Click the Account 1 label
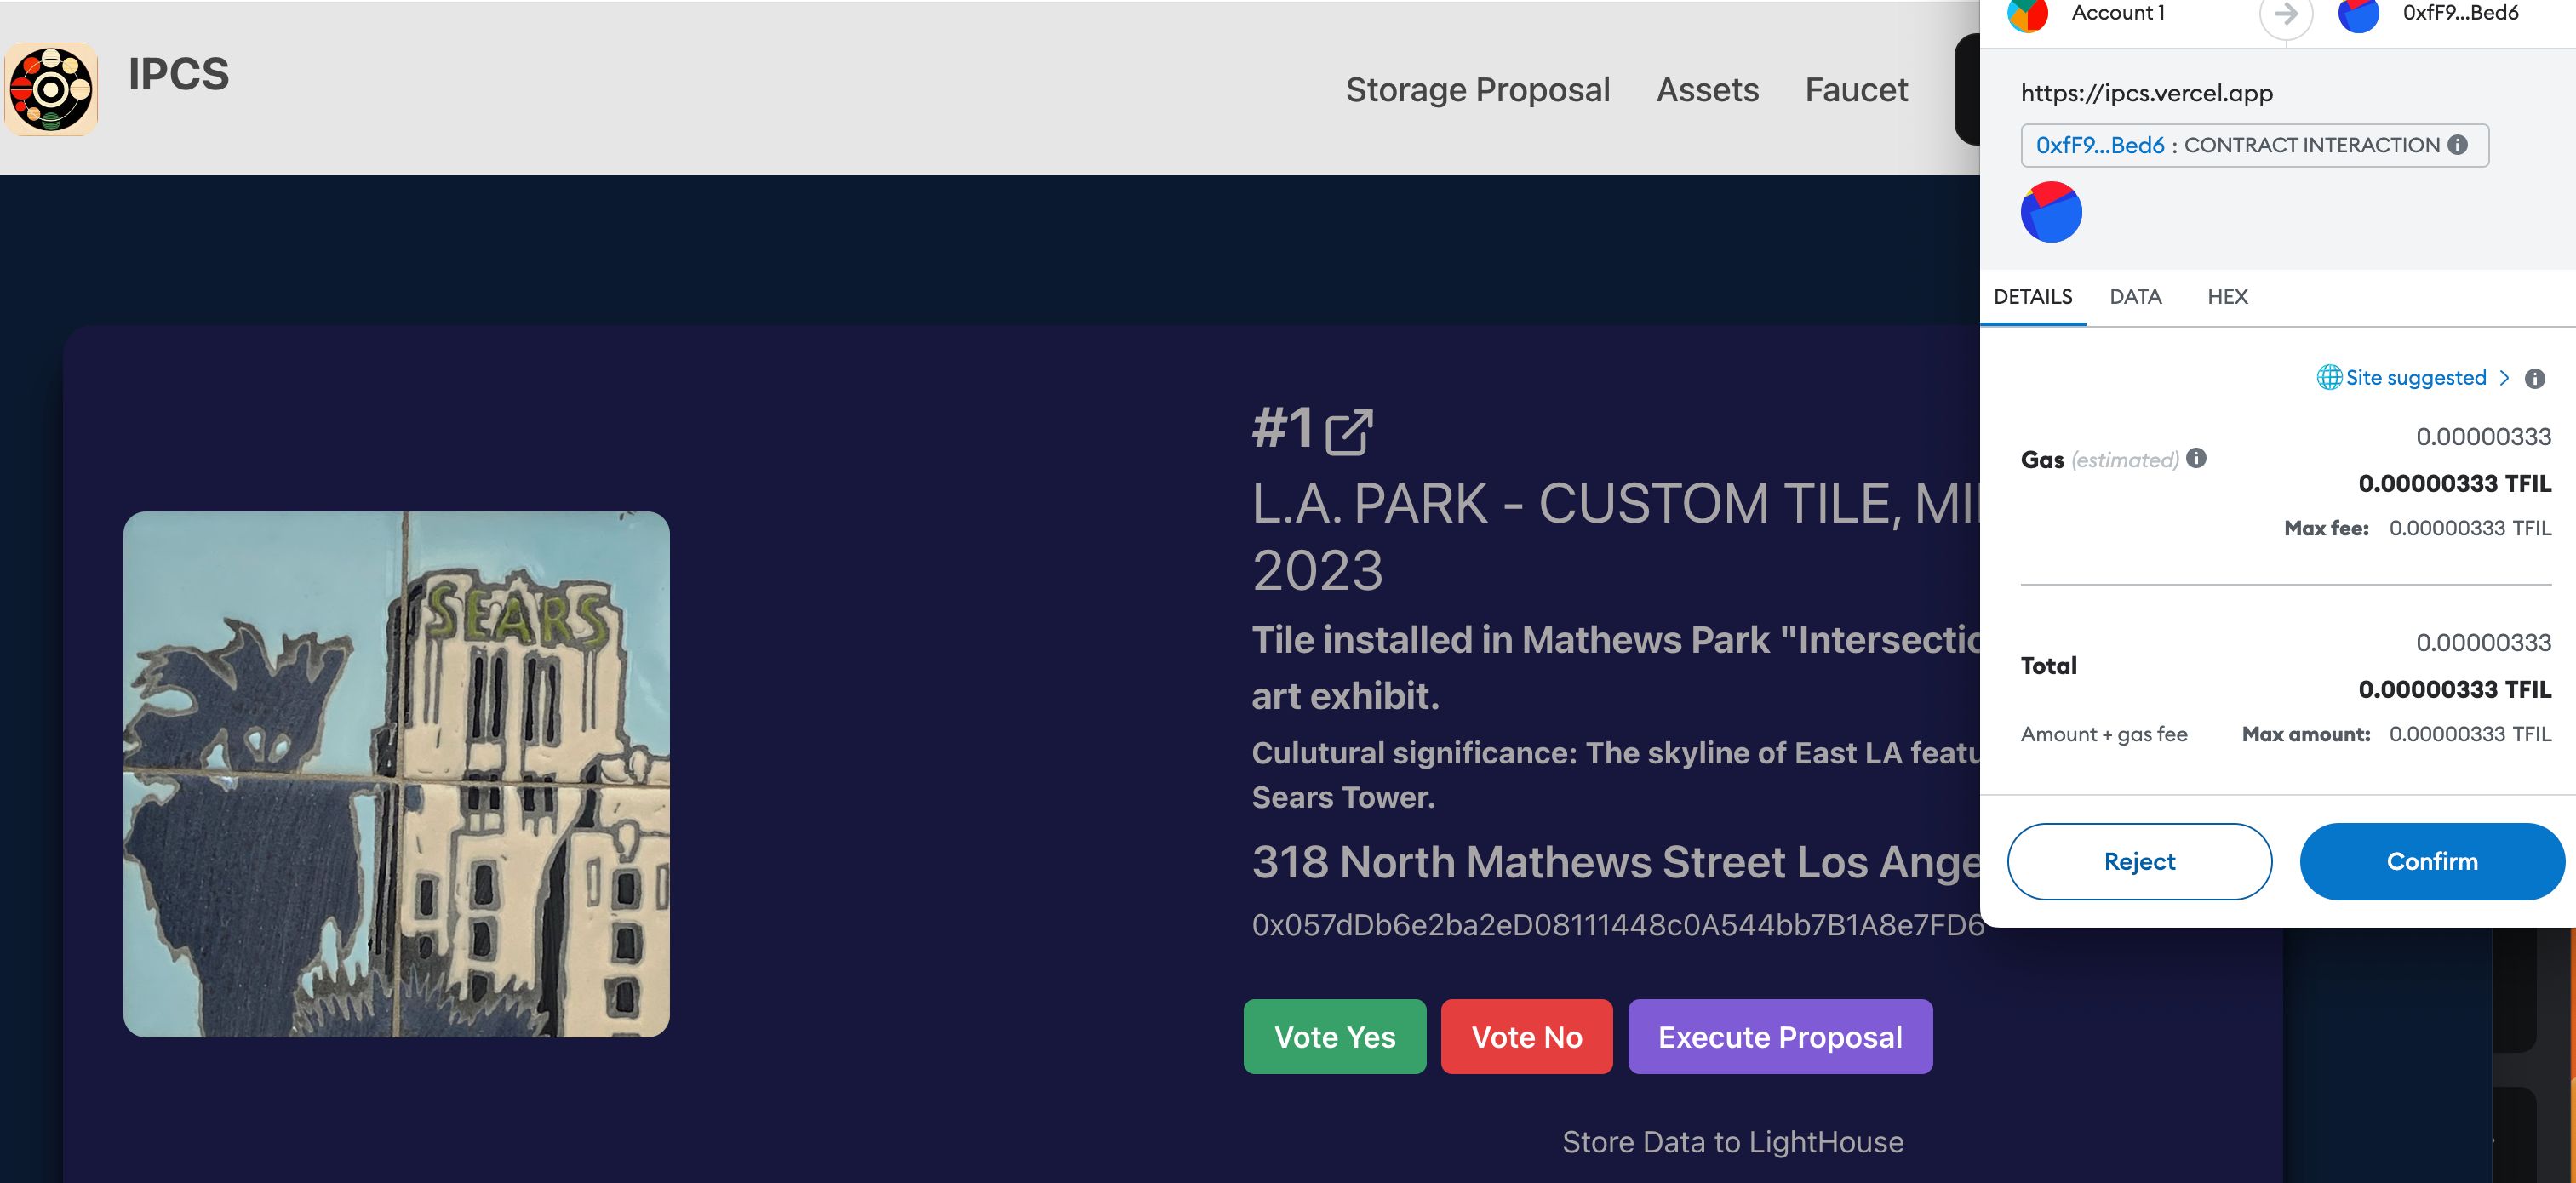Screen dimensions: 2576x1183 click(x=2118, y=13)
